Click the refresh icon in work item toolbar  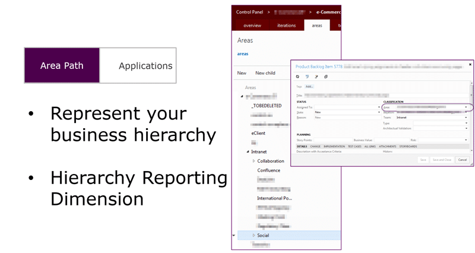[297, 77]
